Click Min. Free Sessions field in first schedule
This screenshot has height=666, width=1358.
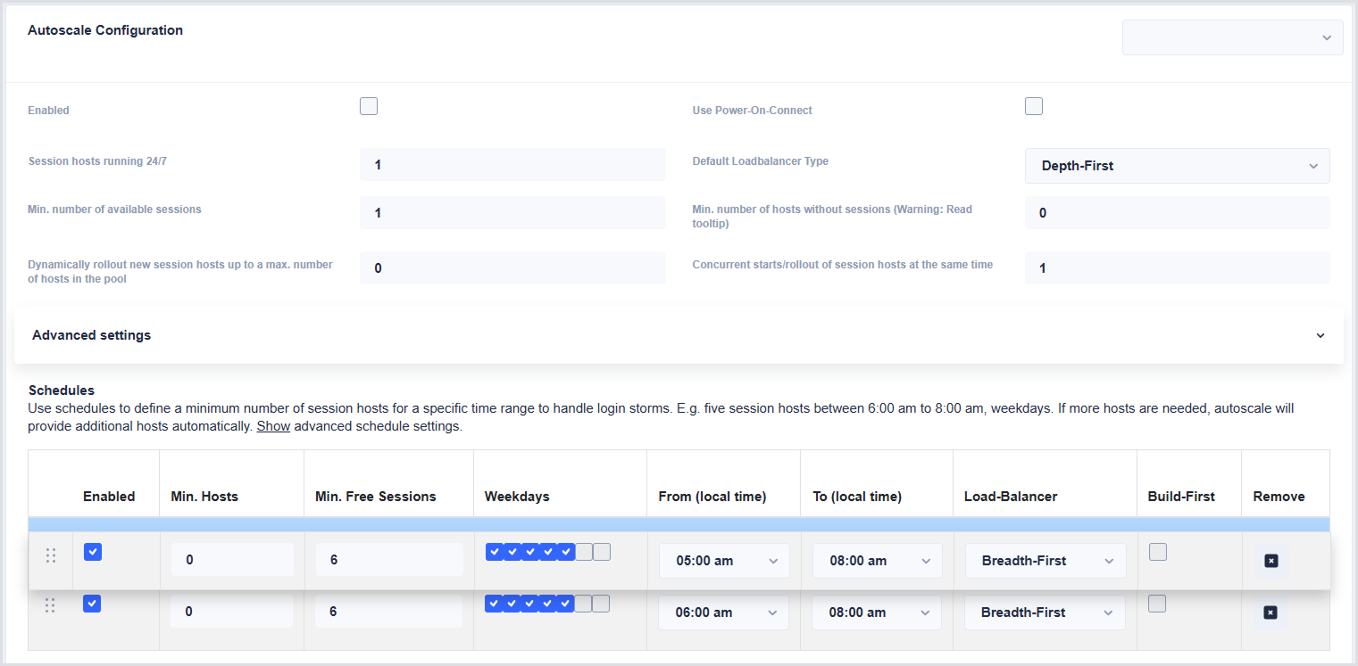(388, 560)
